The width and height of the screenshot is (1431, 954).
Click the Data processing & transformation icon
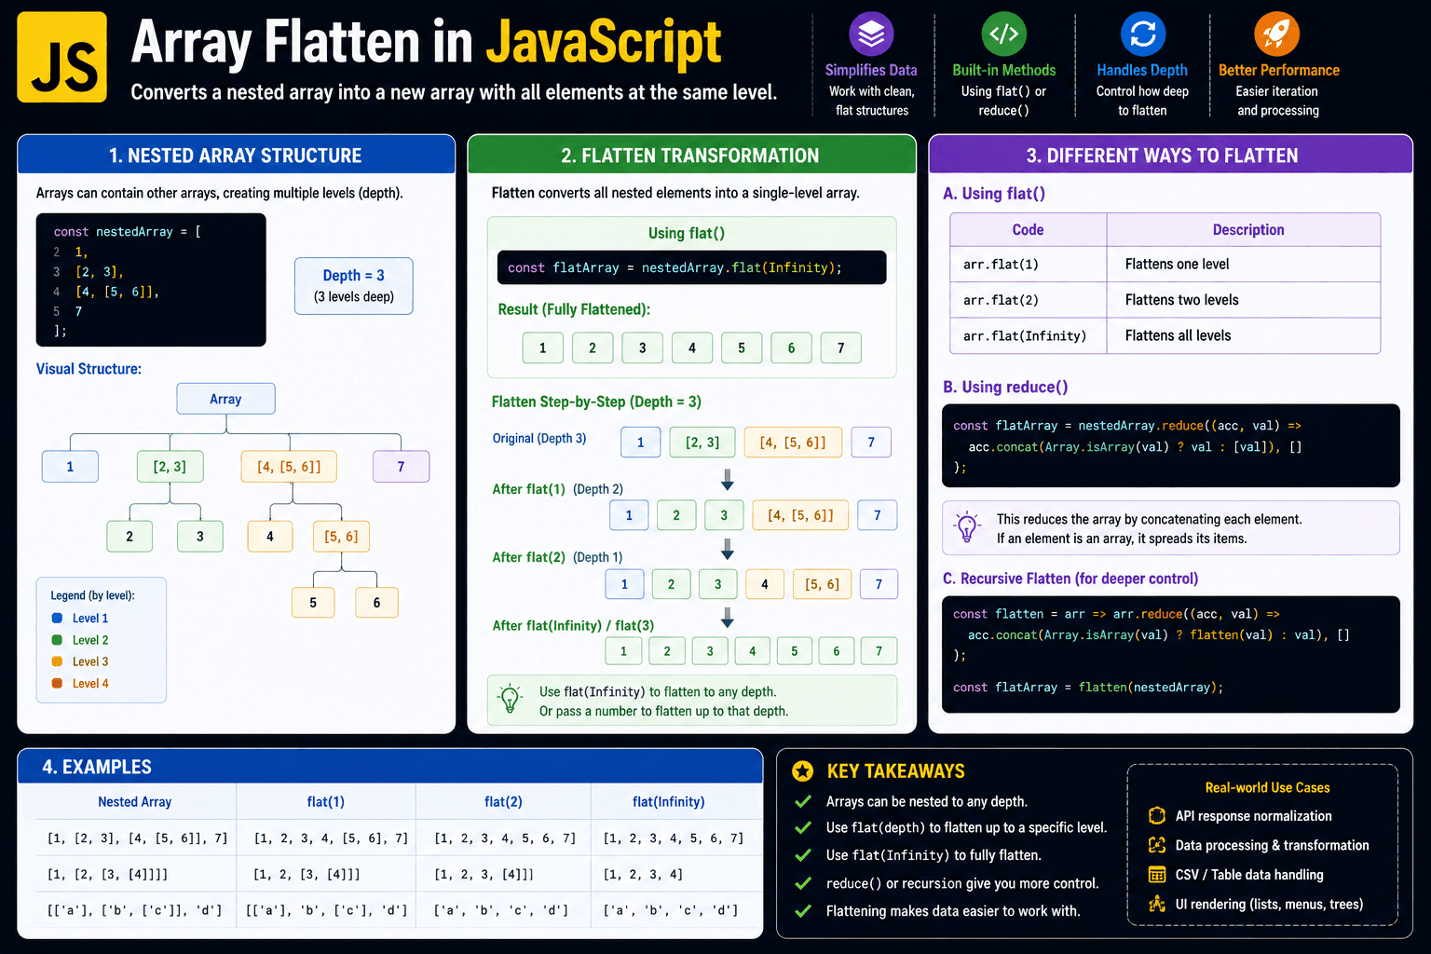coord(1157,845)
